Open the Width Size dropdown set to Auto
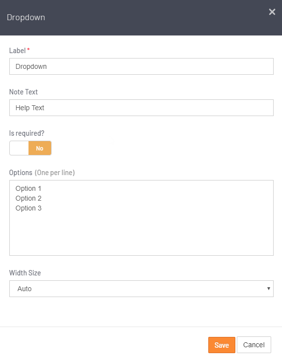282x361 pixels. 141,289
